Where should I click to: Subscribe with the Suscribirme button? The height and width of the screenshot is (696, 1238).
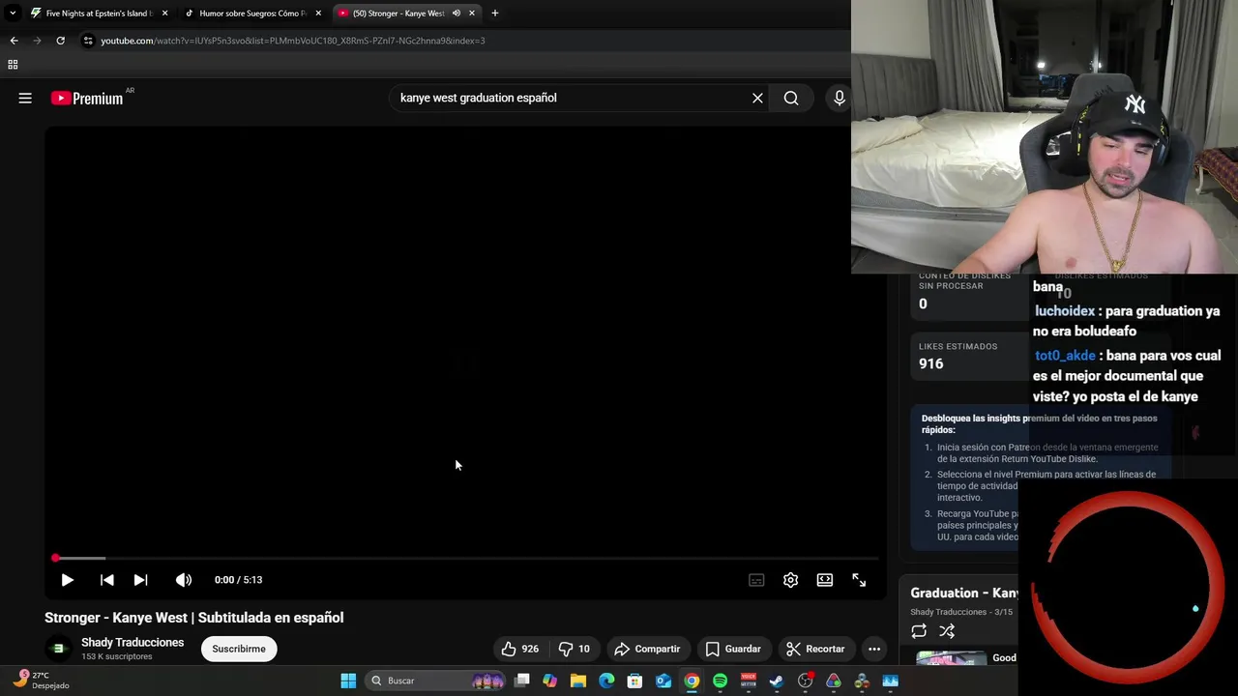tap(239, 649)
